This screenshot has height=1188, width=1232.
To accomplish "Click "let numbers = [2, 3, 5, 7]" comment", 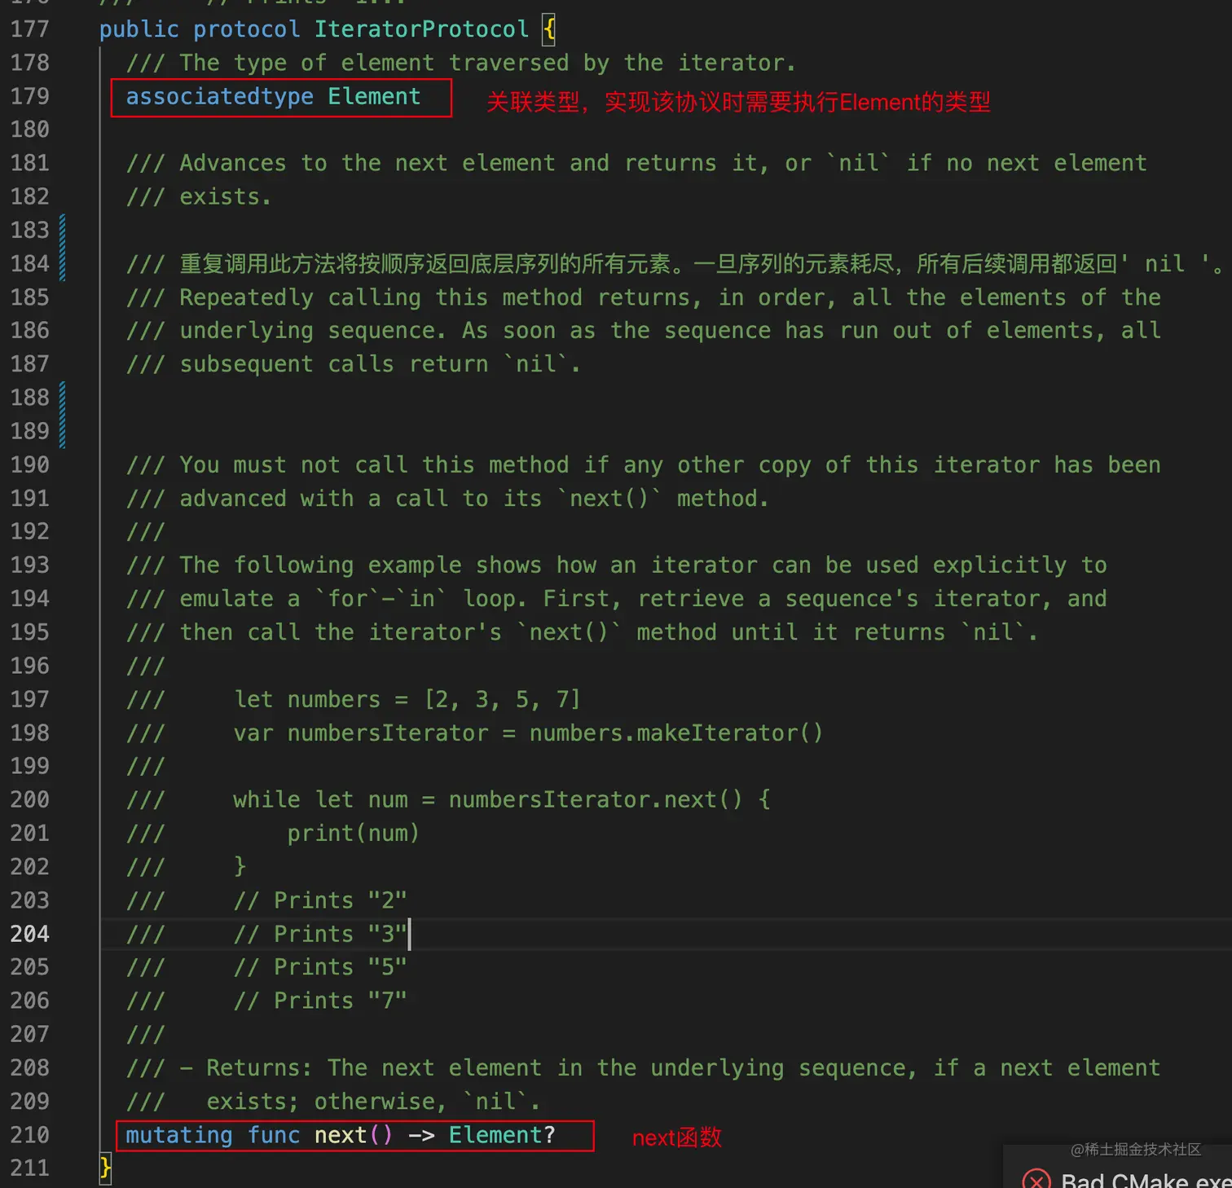I will click(407, 699).
